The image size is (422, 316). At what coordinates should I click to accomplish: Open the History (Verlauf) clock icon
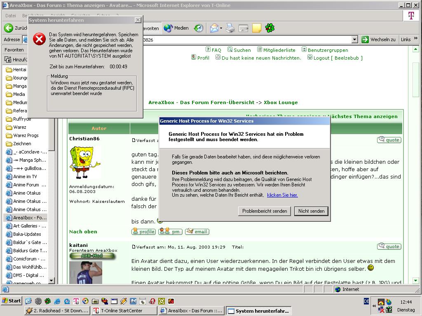(x=199, y=28)
